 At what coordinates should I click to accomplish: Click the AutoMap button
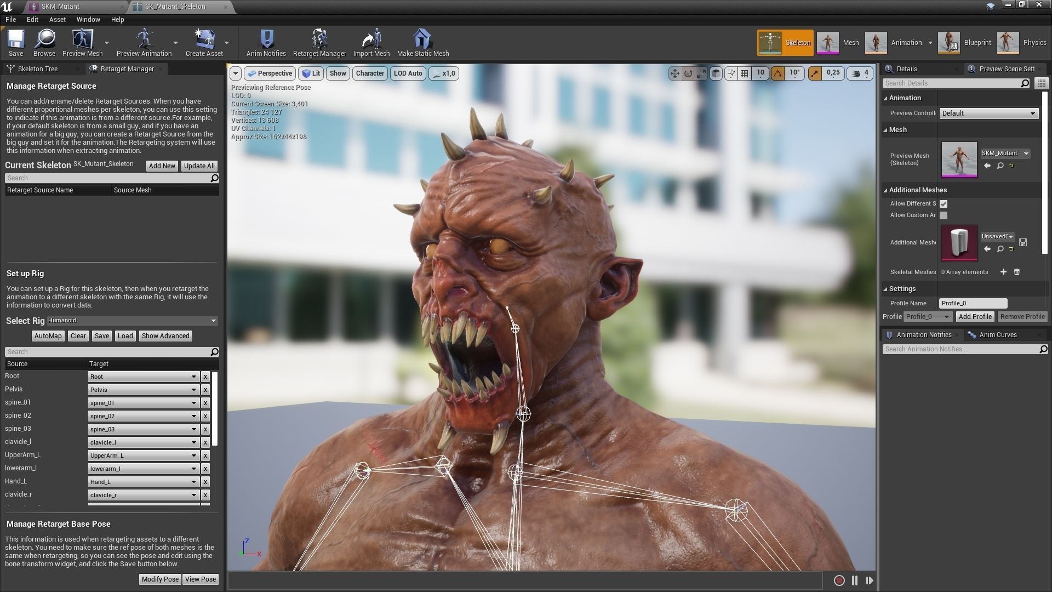(x=48, y=336)
